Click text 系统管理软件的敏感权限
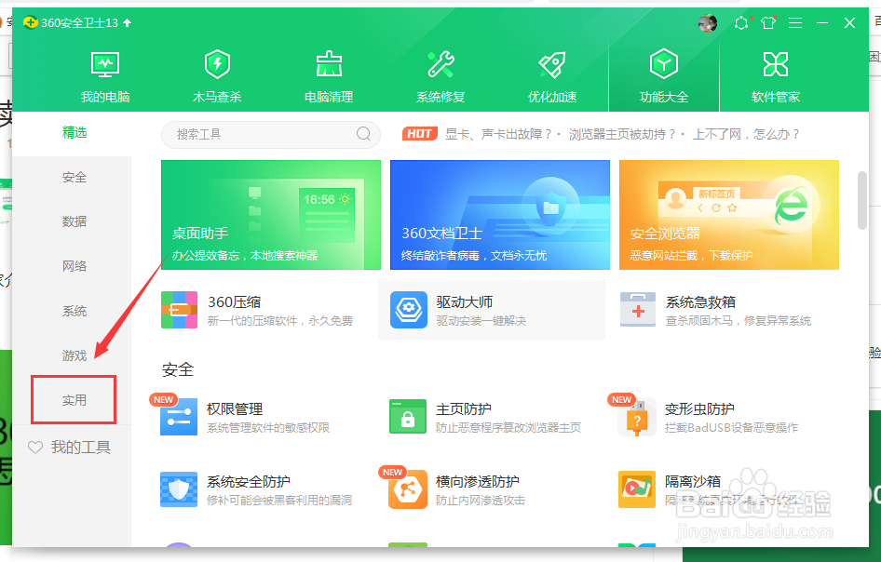 [x=268, y=428]
